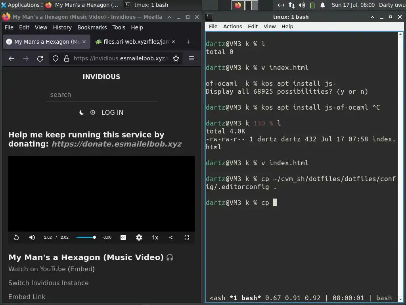Open a new Firefox tab
Viewport: 406px width, 305px height.
point(188,42)
